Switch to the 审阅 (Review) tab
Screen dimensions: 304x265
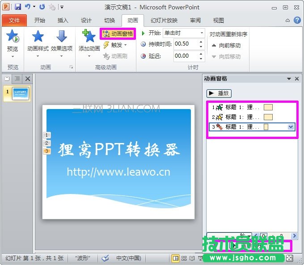point(195,21)
